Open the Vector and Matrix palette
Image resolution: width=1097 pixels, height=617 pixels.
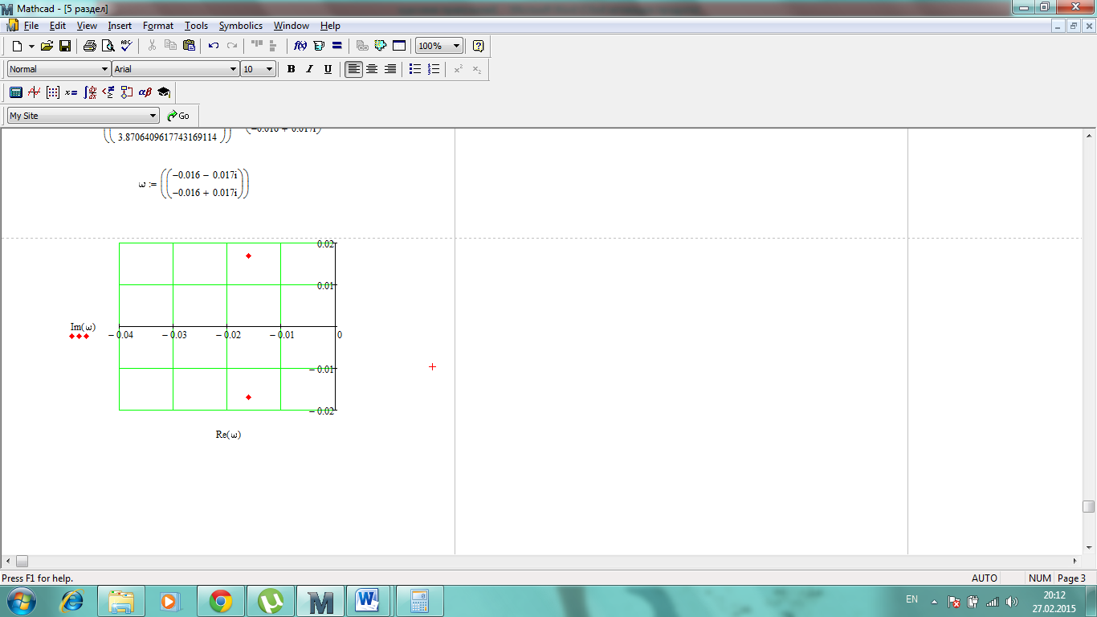coord(52,92)
